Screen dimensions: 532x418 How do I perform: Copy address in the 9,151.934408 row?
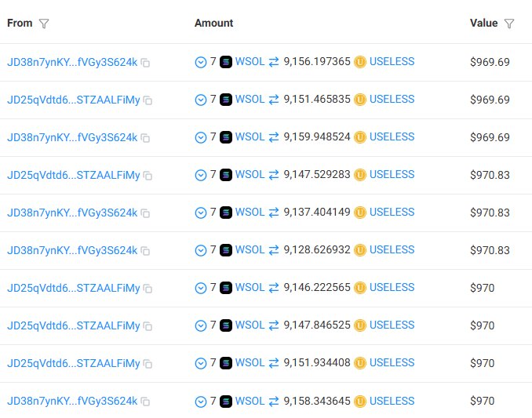148,364
